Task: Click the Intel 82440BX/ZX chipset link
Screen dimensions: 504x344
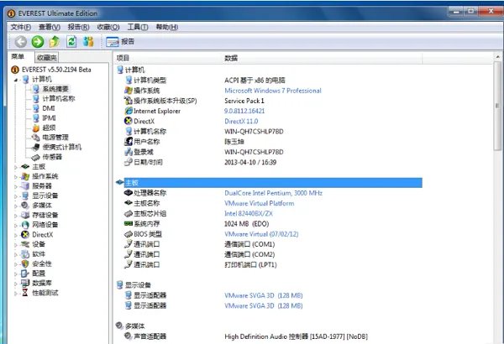Action: pyautogui.click(x=249, y=214)
